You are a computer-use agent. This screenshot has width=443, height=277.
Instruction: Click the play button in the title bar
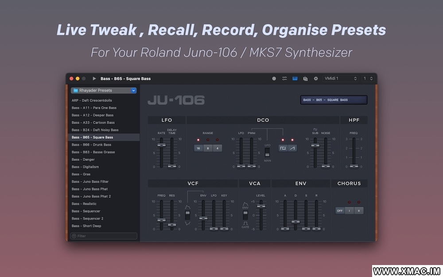click(x=94, y=78)
